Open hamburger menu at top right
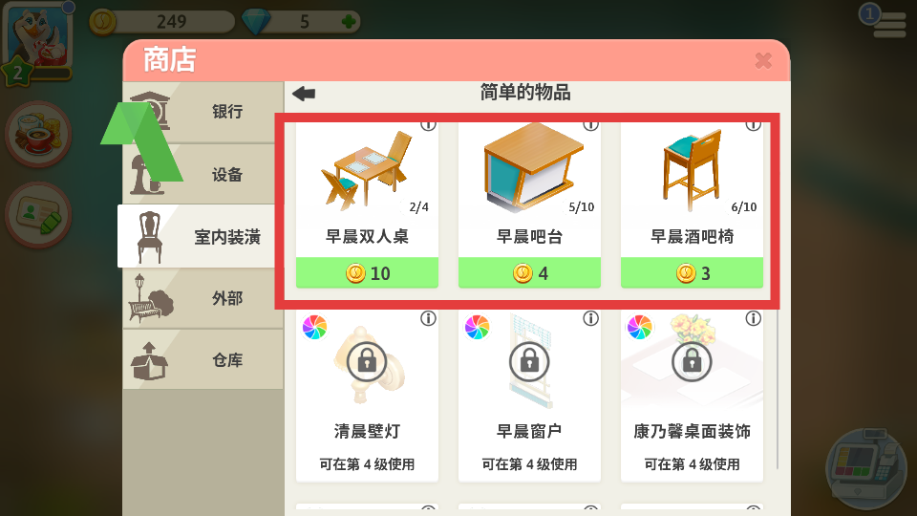917x516 pixels. pos(889,23)
